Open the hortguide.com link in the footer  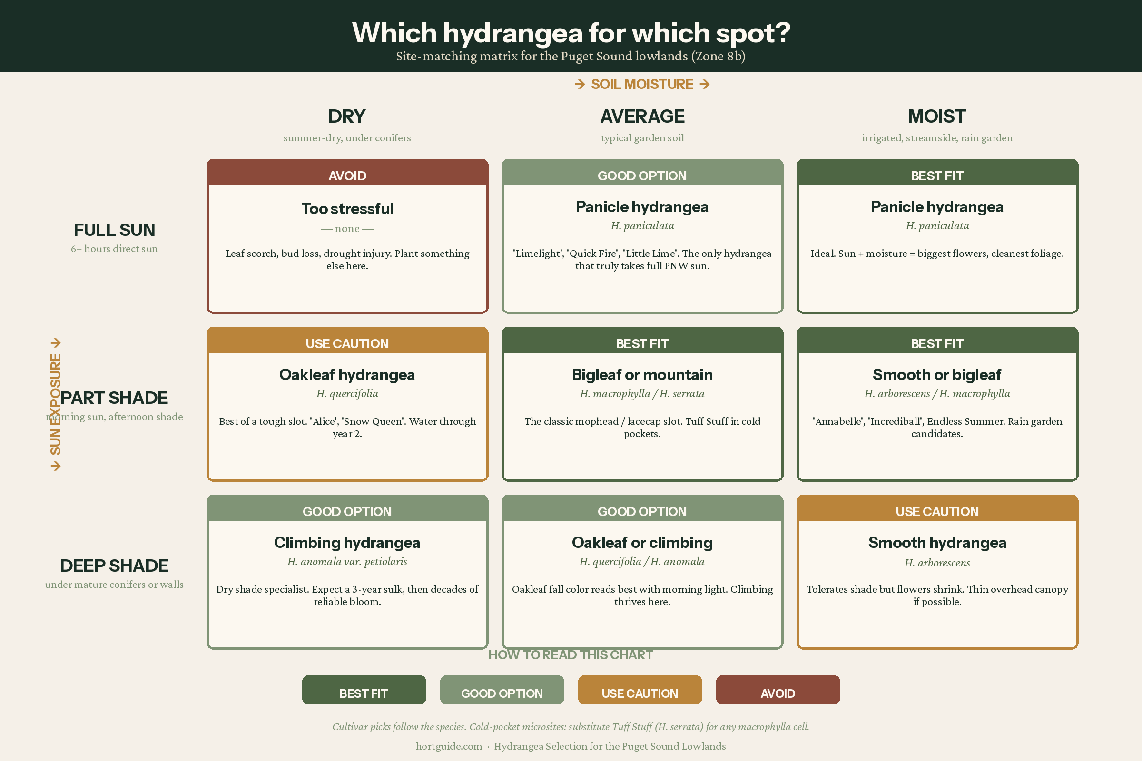coord(449,746)
